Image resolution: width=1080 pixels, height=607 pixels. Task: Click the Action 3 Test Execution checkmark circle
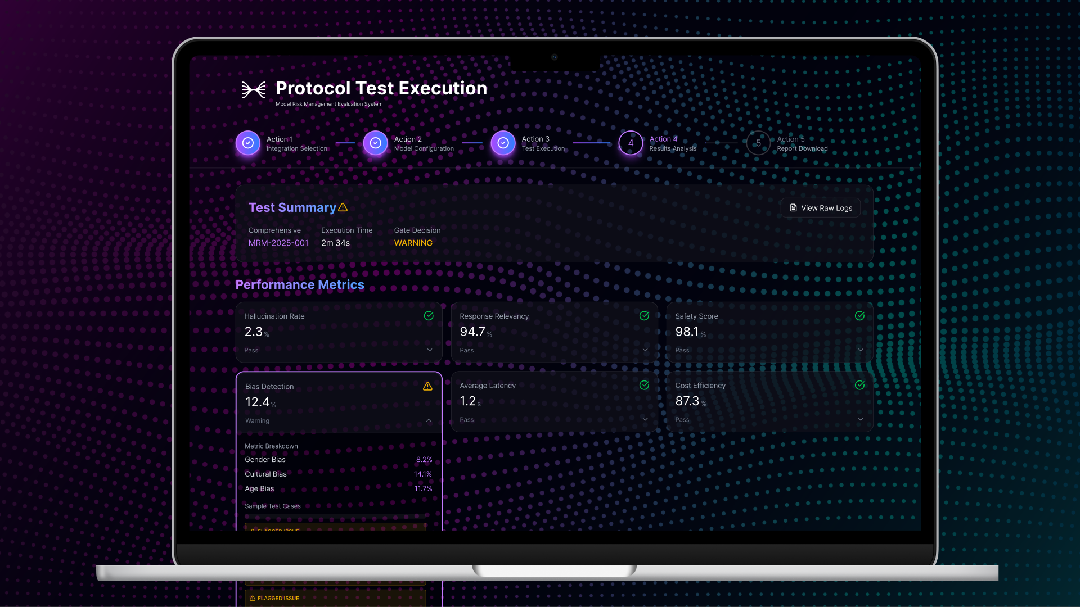coord(503,143)
